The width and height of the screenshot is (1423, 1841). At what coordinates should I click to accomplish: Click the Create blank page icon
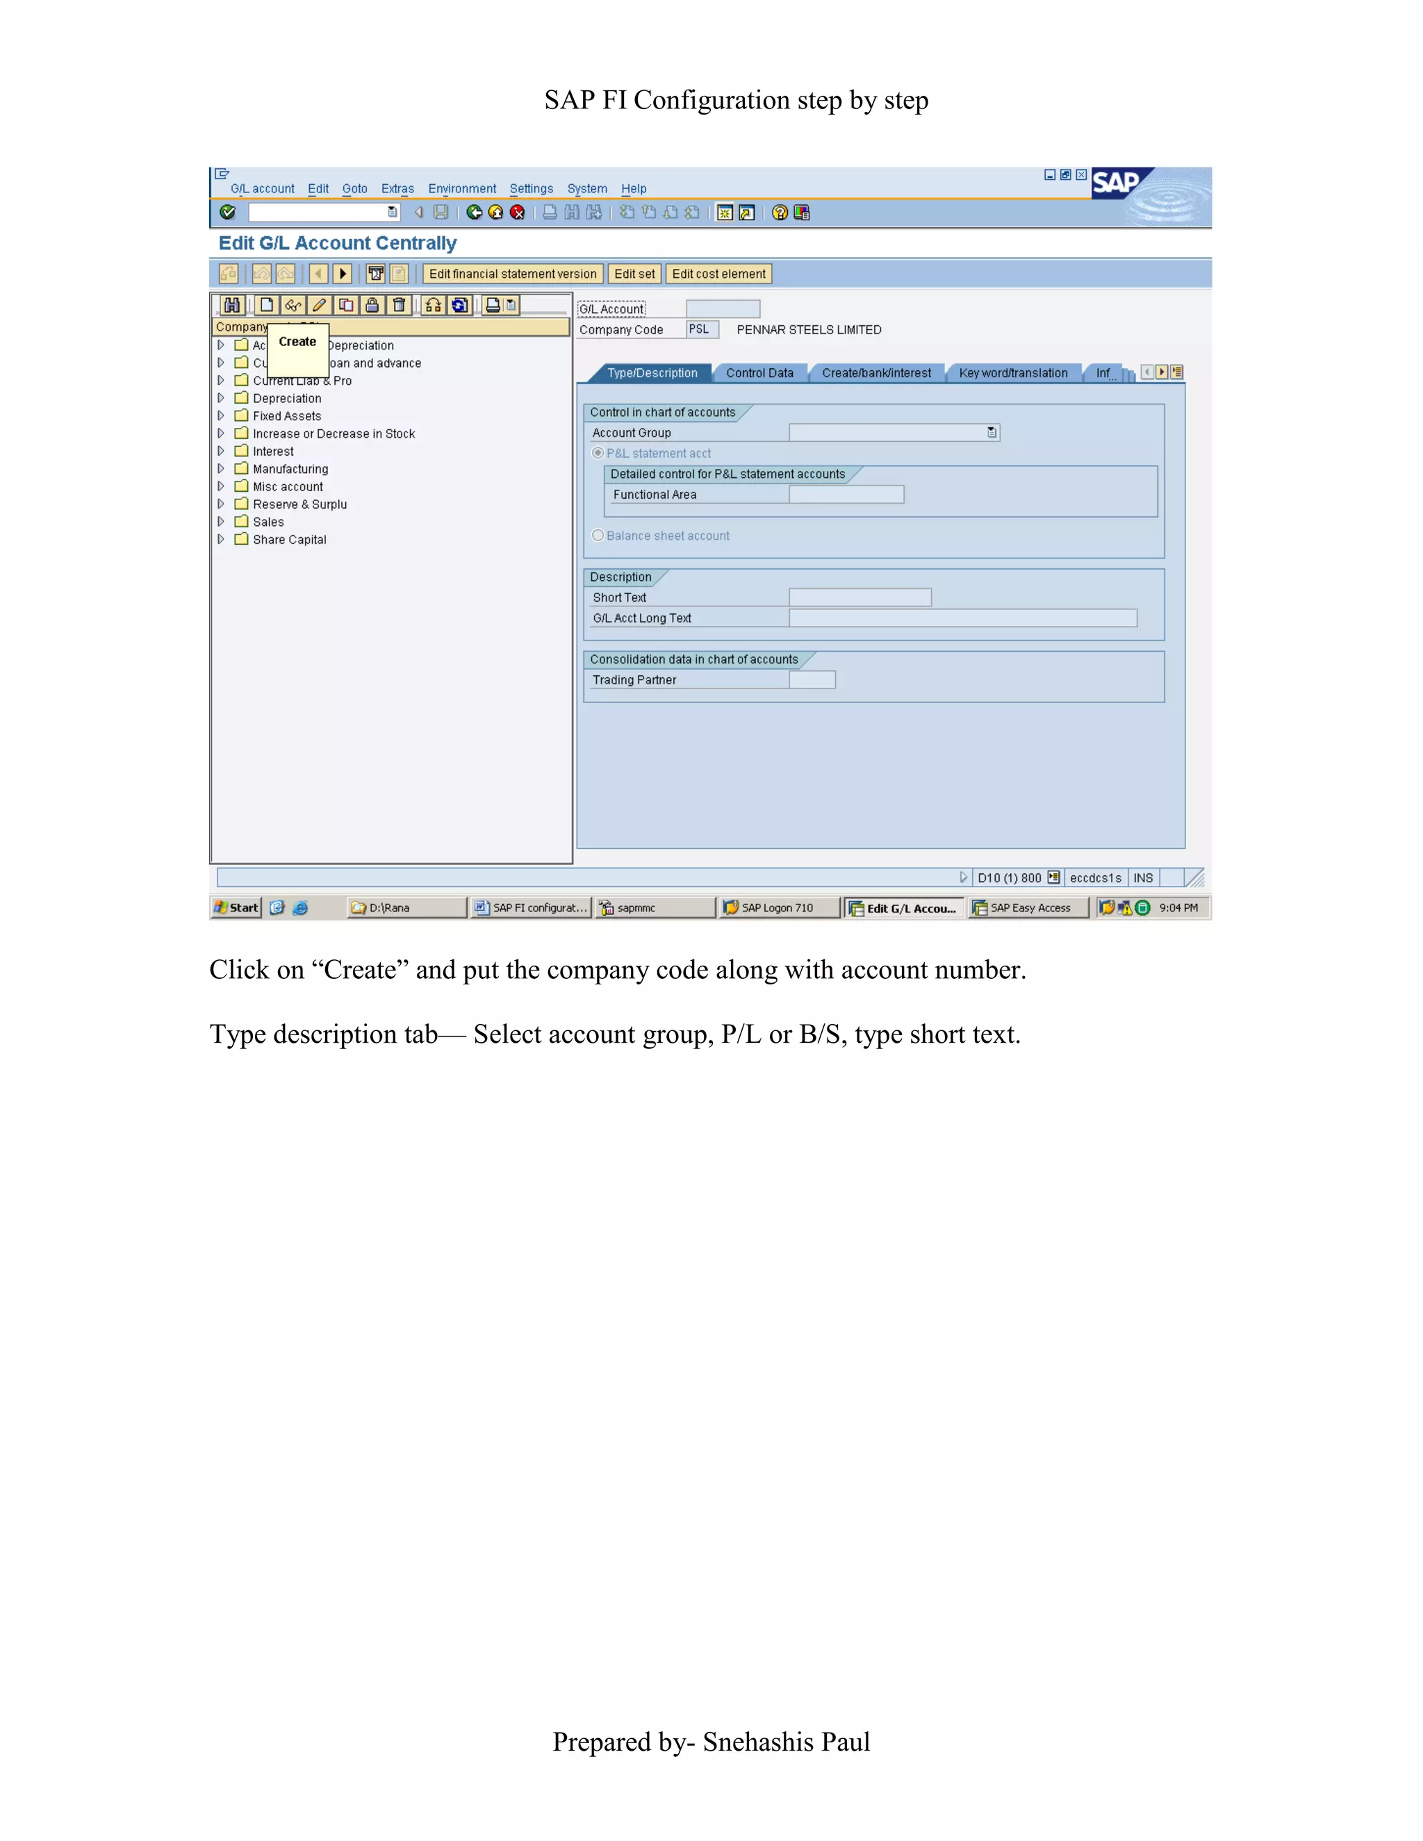point(268,305)
